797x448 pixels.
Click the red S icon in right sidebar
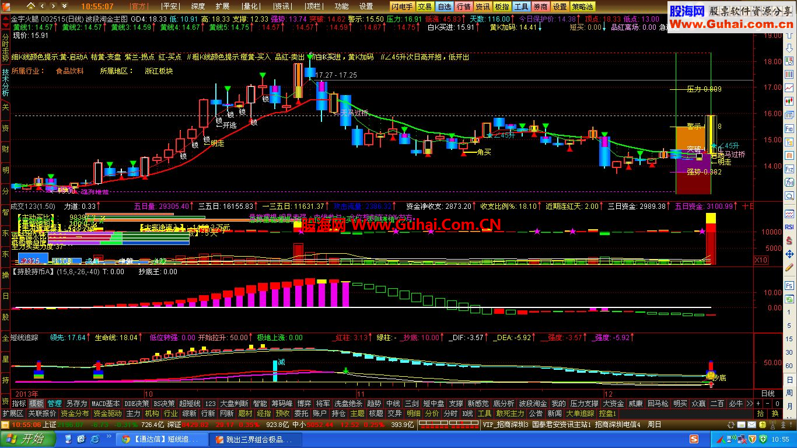point(788,240)
